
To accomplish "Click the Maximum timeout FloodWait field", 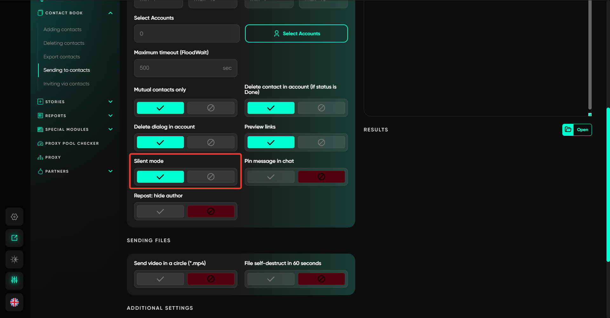I will [180, 68].
